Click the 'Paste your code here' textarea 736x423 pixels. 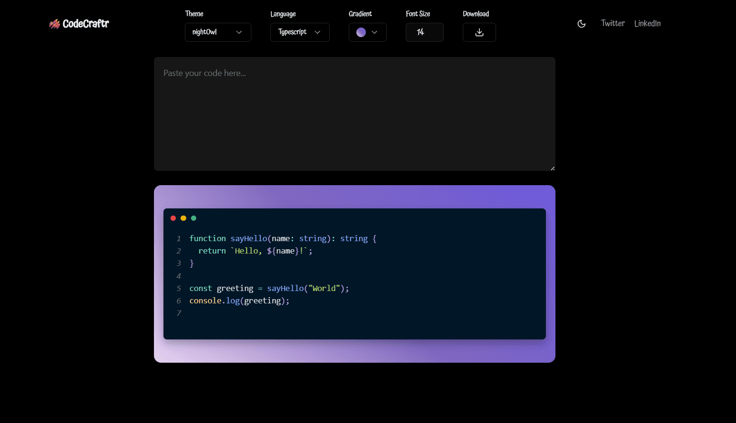pyautogui.click(x=354, y=114)
